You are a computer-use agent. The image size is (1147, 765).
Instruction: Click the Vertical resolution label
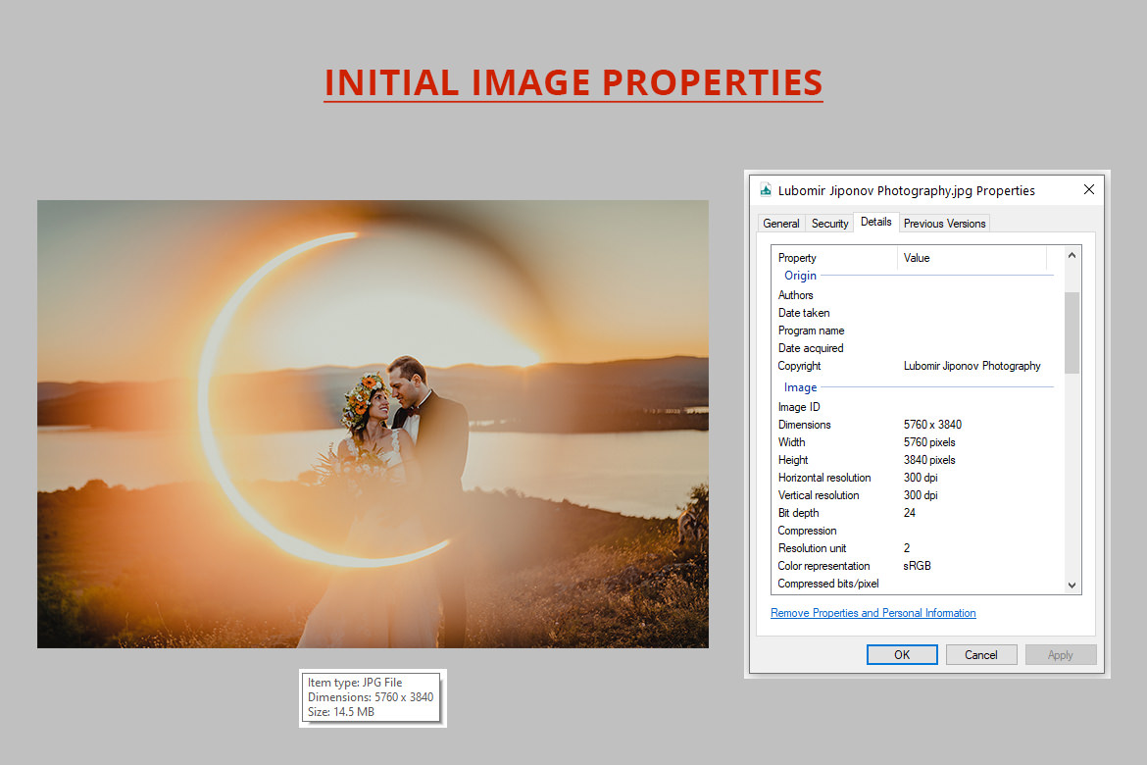pyautogui.click(x=819, y=495)
